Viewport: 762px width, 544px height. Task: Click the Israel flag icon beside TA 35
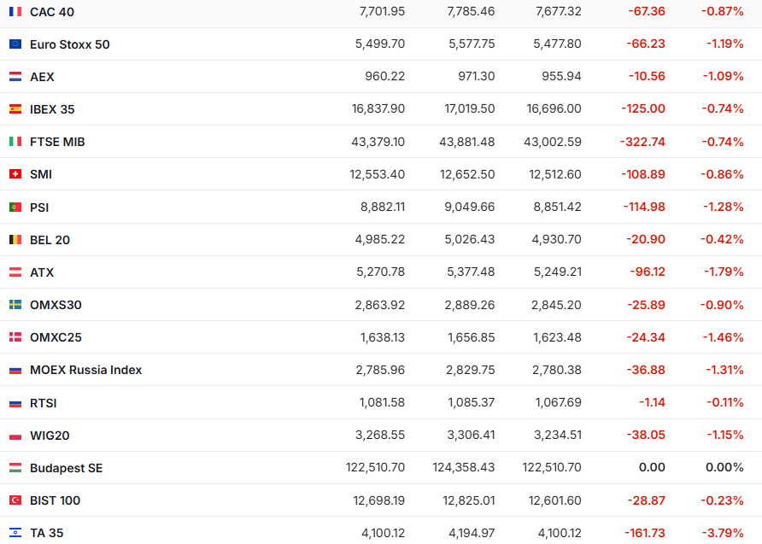pyautogui.click(x=15, y=533)
